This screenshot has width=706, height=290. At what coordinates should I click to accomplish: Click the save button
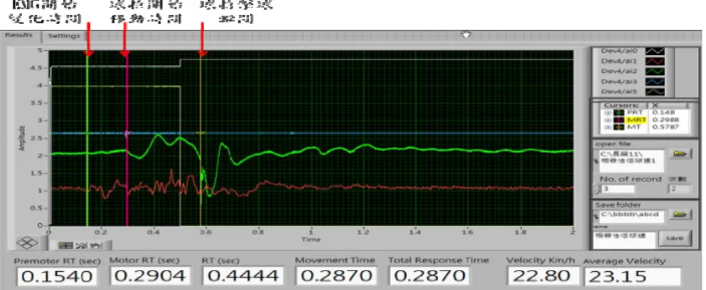[x=674, y=238]
